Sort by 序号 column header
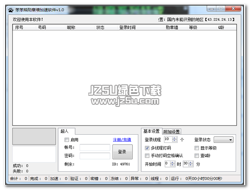 [x=24, y=27]
